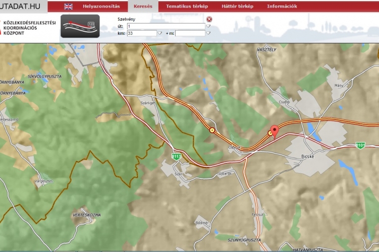Close the Szelvény search panel
The height and width of the screenshot is (252, 379).
coord(209,20)
